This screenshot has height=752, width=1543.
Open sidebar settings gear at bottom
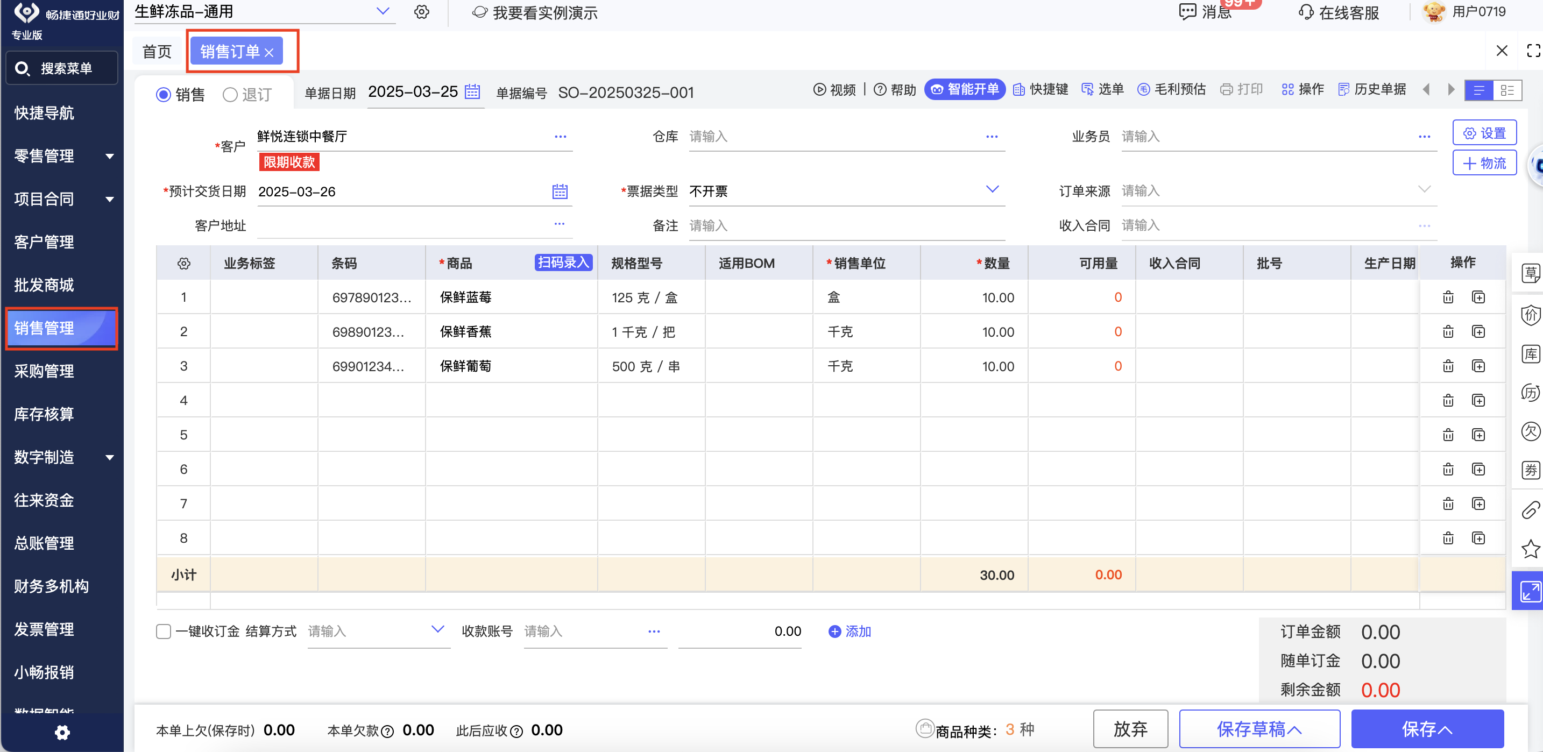click(62, 732)
